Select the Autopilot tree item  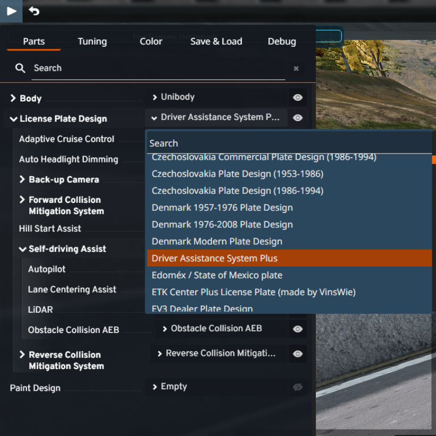click(47, 269)
